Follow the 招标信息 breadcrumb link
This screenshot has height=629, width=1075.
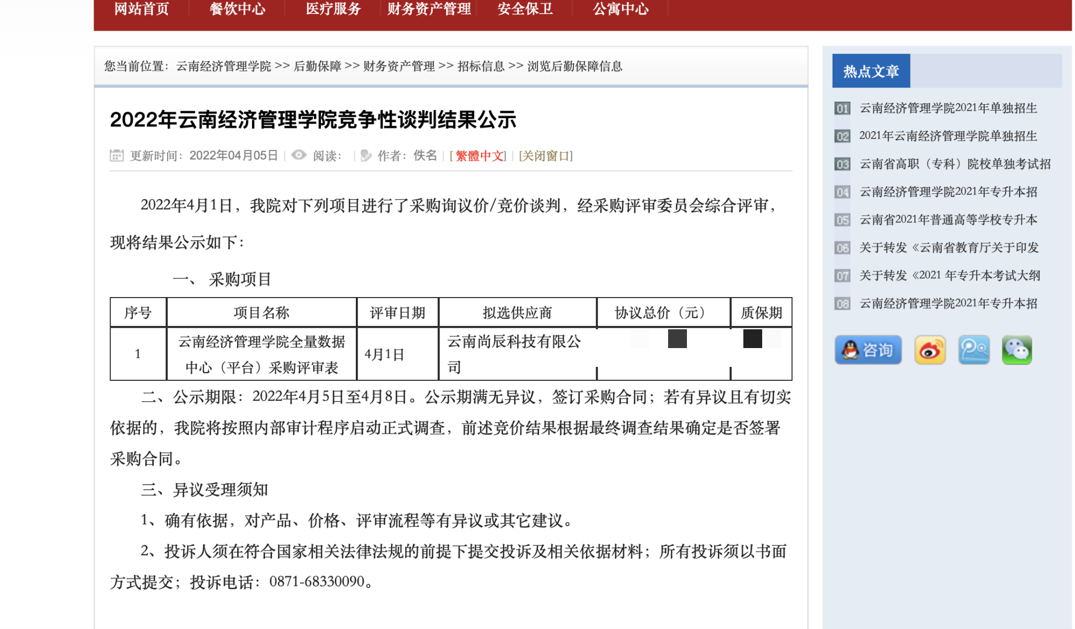point(481,66)
